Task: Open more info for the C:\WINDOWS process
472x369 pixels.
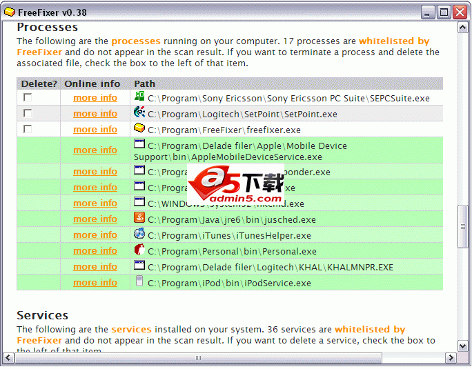Action: pos(95,203)
